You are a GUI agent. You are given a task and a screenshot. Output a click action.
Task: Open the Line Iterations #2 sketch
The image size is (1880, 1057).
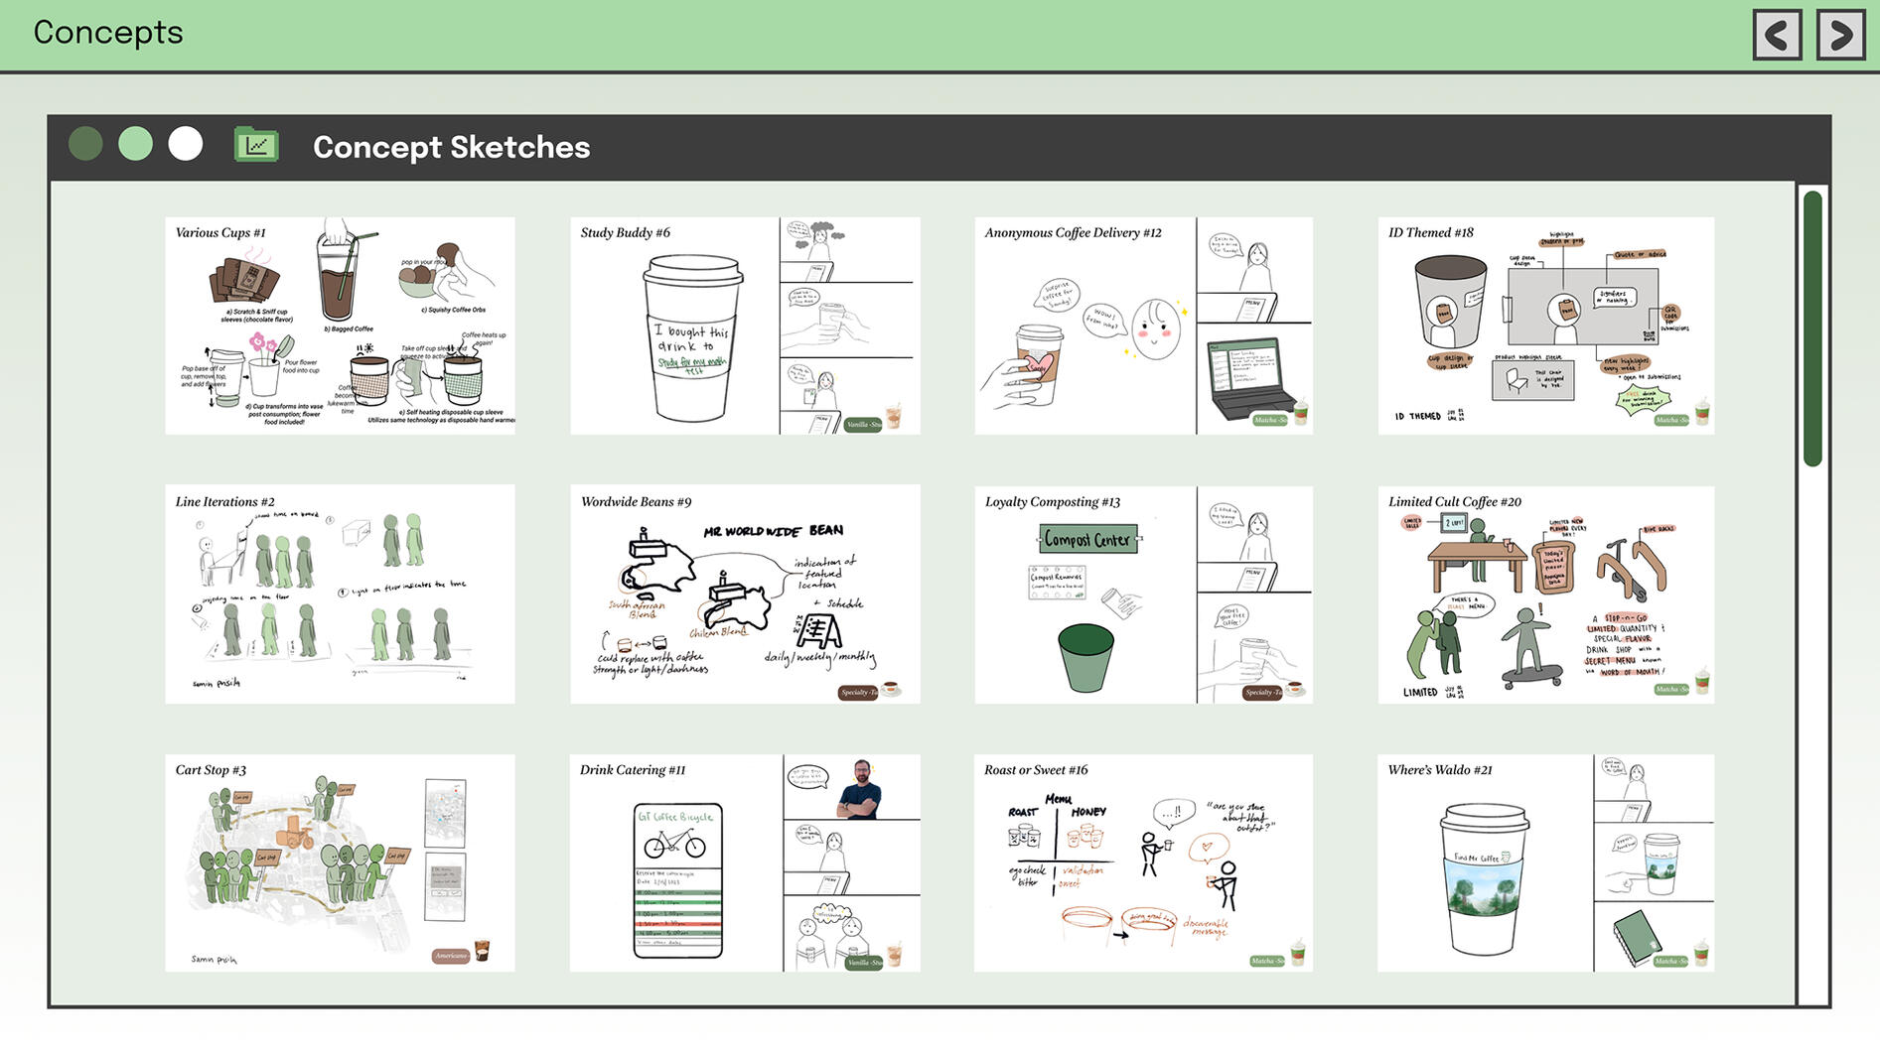[x=340, y=594]
